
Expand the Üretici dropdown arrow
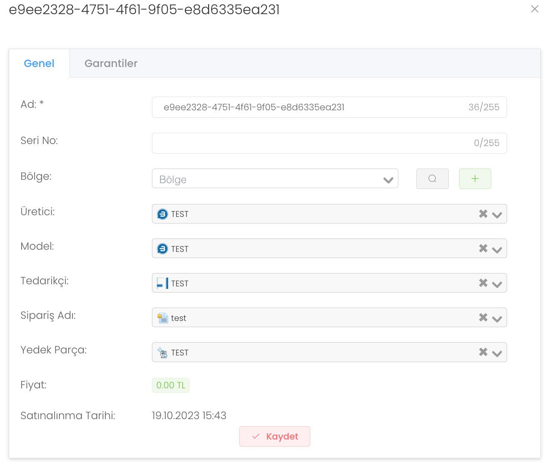point(497,215)
